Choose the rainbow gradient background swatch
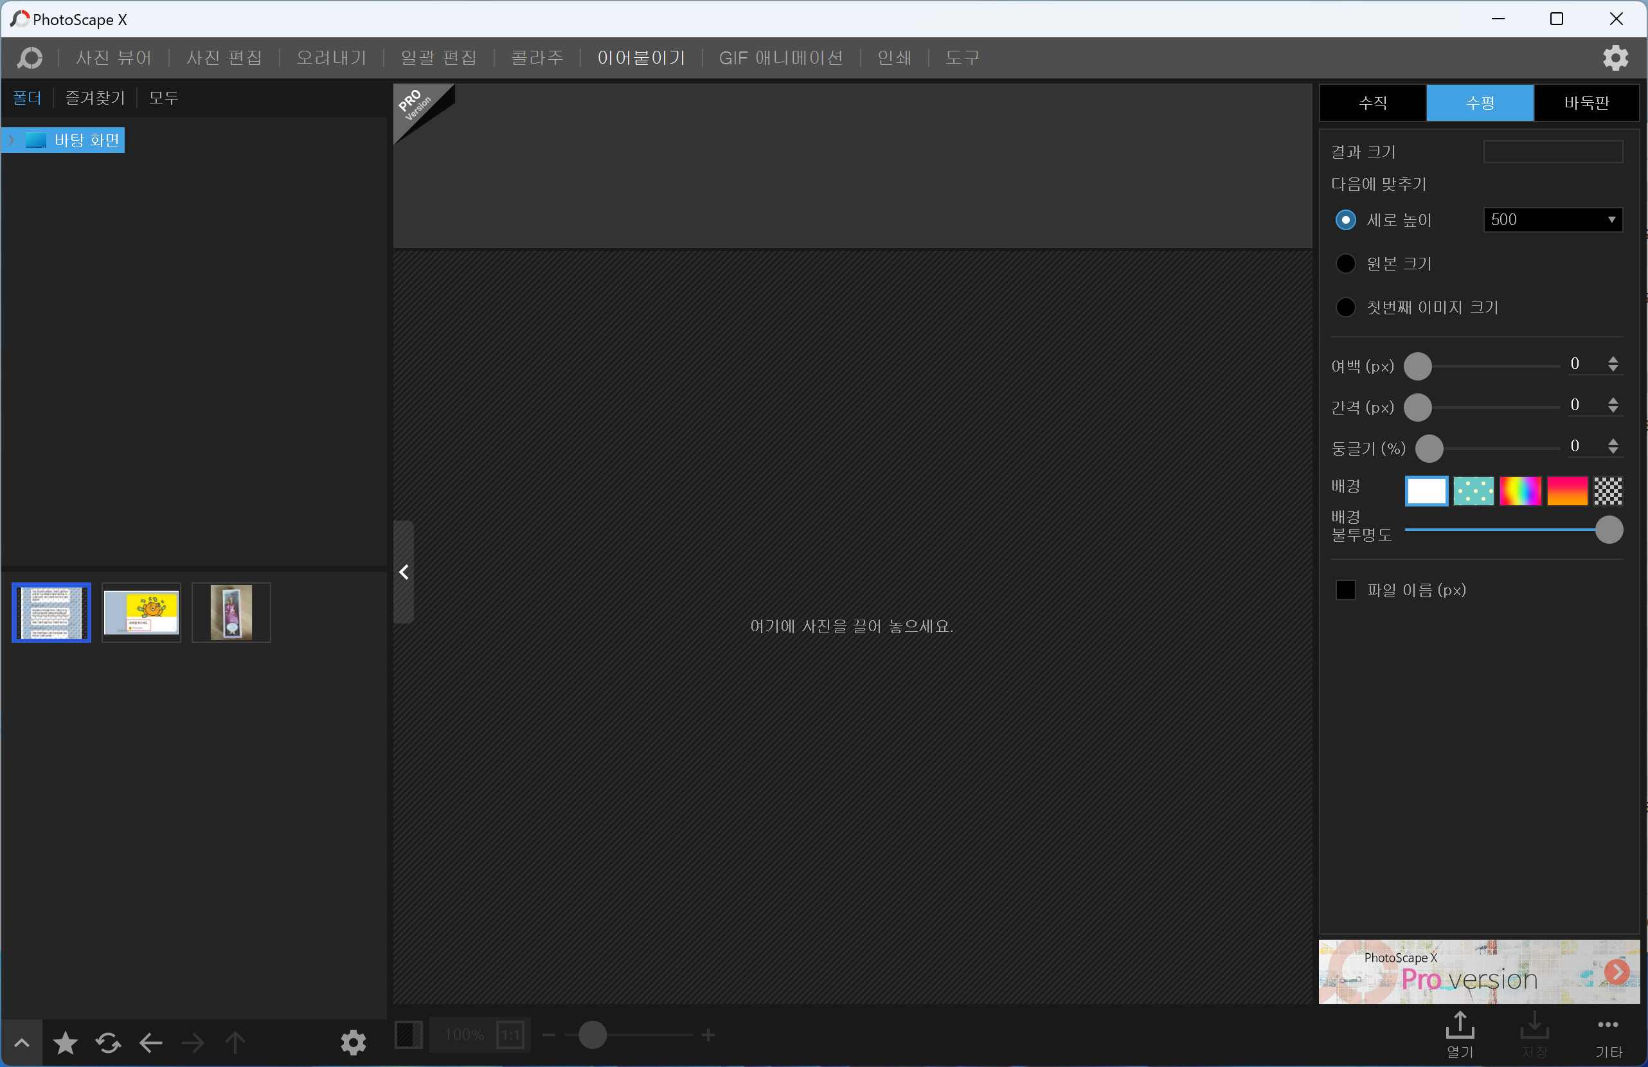The height and width of the screenshot is (1067, 1648). [x=1520, y=491]
